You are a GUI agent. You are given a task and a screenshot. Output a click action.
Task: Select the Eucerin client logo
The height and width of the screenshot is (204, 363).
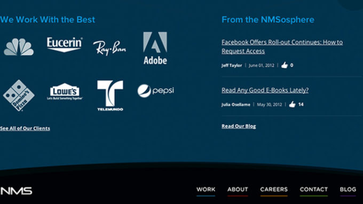point(65,44)
